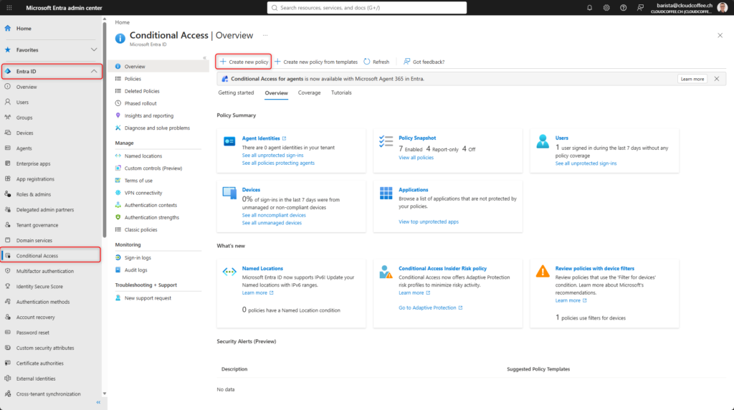Open View all policies link
734x410 pixels.
(416, 158)
